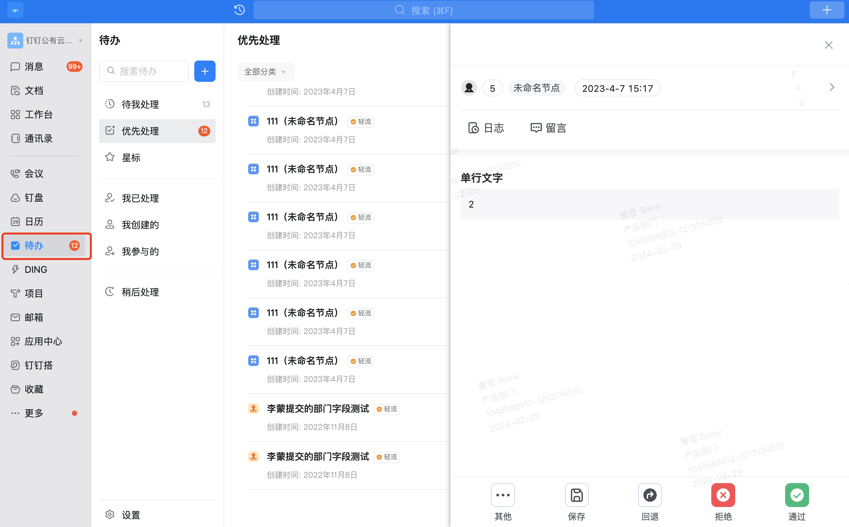Click 其他 more actions button

[503, 502]
